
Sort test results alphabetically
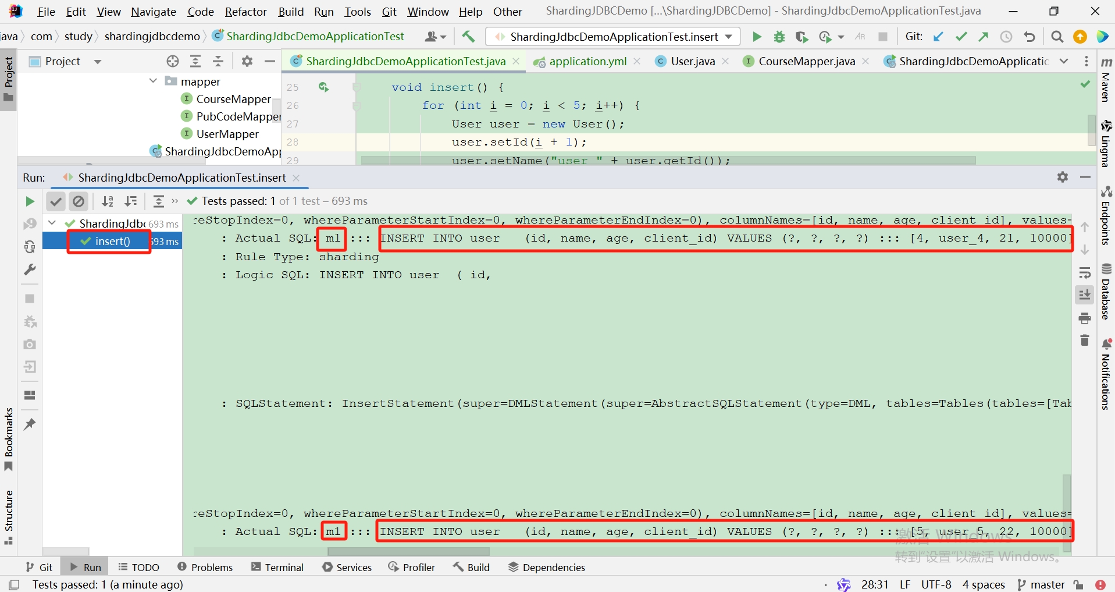[x=108, y=201]
